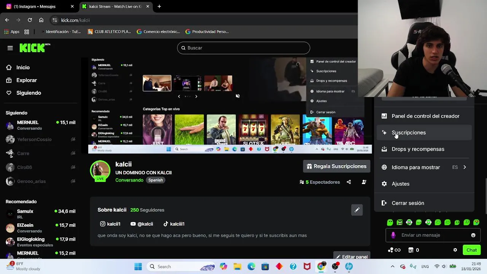Open kalcii1 TikTok link

tap(174, 224)
